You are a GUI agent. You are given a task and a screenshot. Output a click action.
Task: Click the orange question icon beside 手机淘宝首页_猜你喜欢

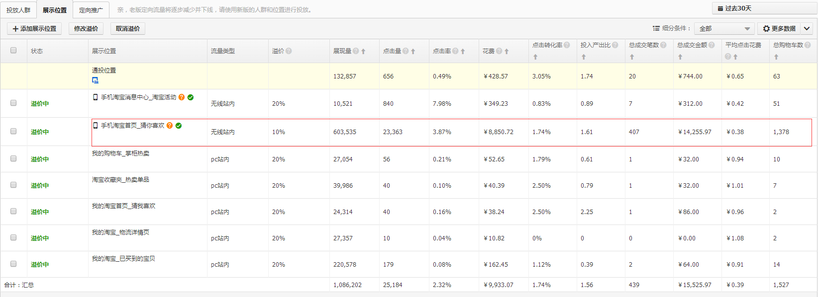(x=170, y=126)
